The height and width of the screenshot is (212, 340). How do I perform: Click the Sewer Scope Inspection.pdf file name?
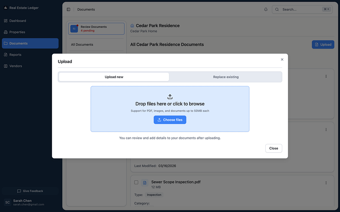[x=176, y=182]
